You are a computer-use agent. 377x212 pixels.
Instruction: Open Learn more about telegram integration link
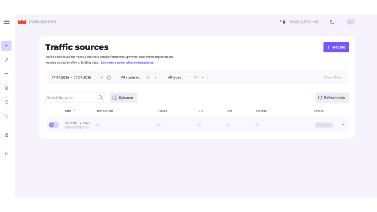click(127, 63)
